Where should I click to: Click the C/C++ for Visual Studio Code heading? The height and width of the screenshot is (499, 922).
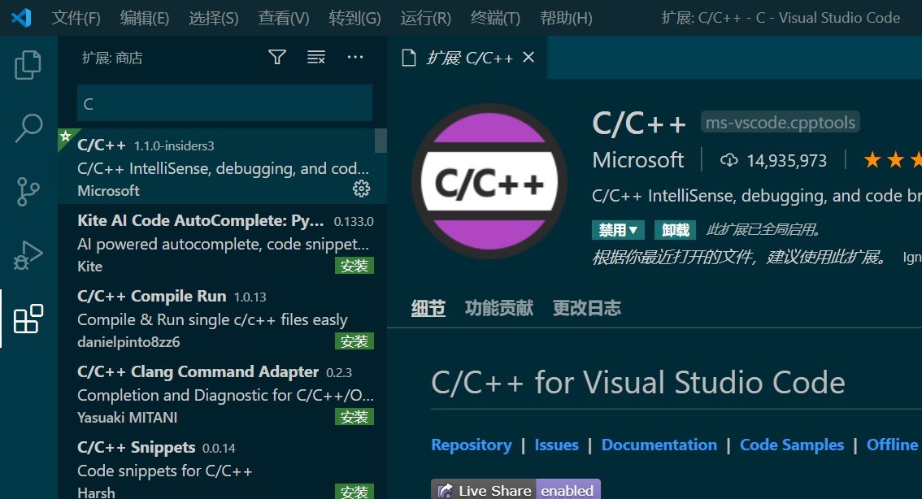638,383
